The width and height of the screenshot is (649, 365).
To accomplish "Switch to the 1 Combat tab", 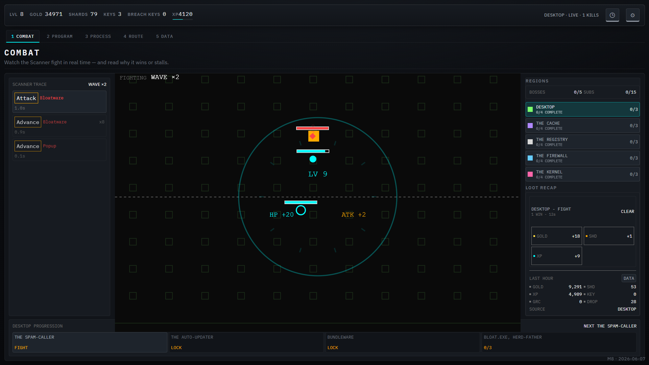I will pos(23,36).
